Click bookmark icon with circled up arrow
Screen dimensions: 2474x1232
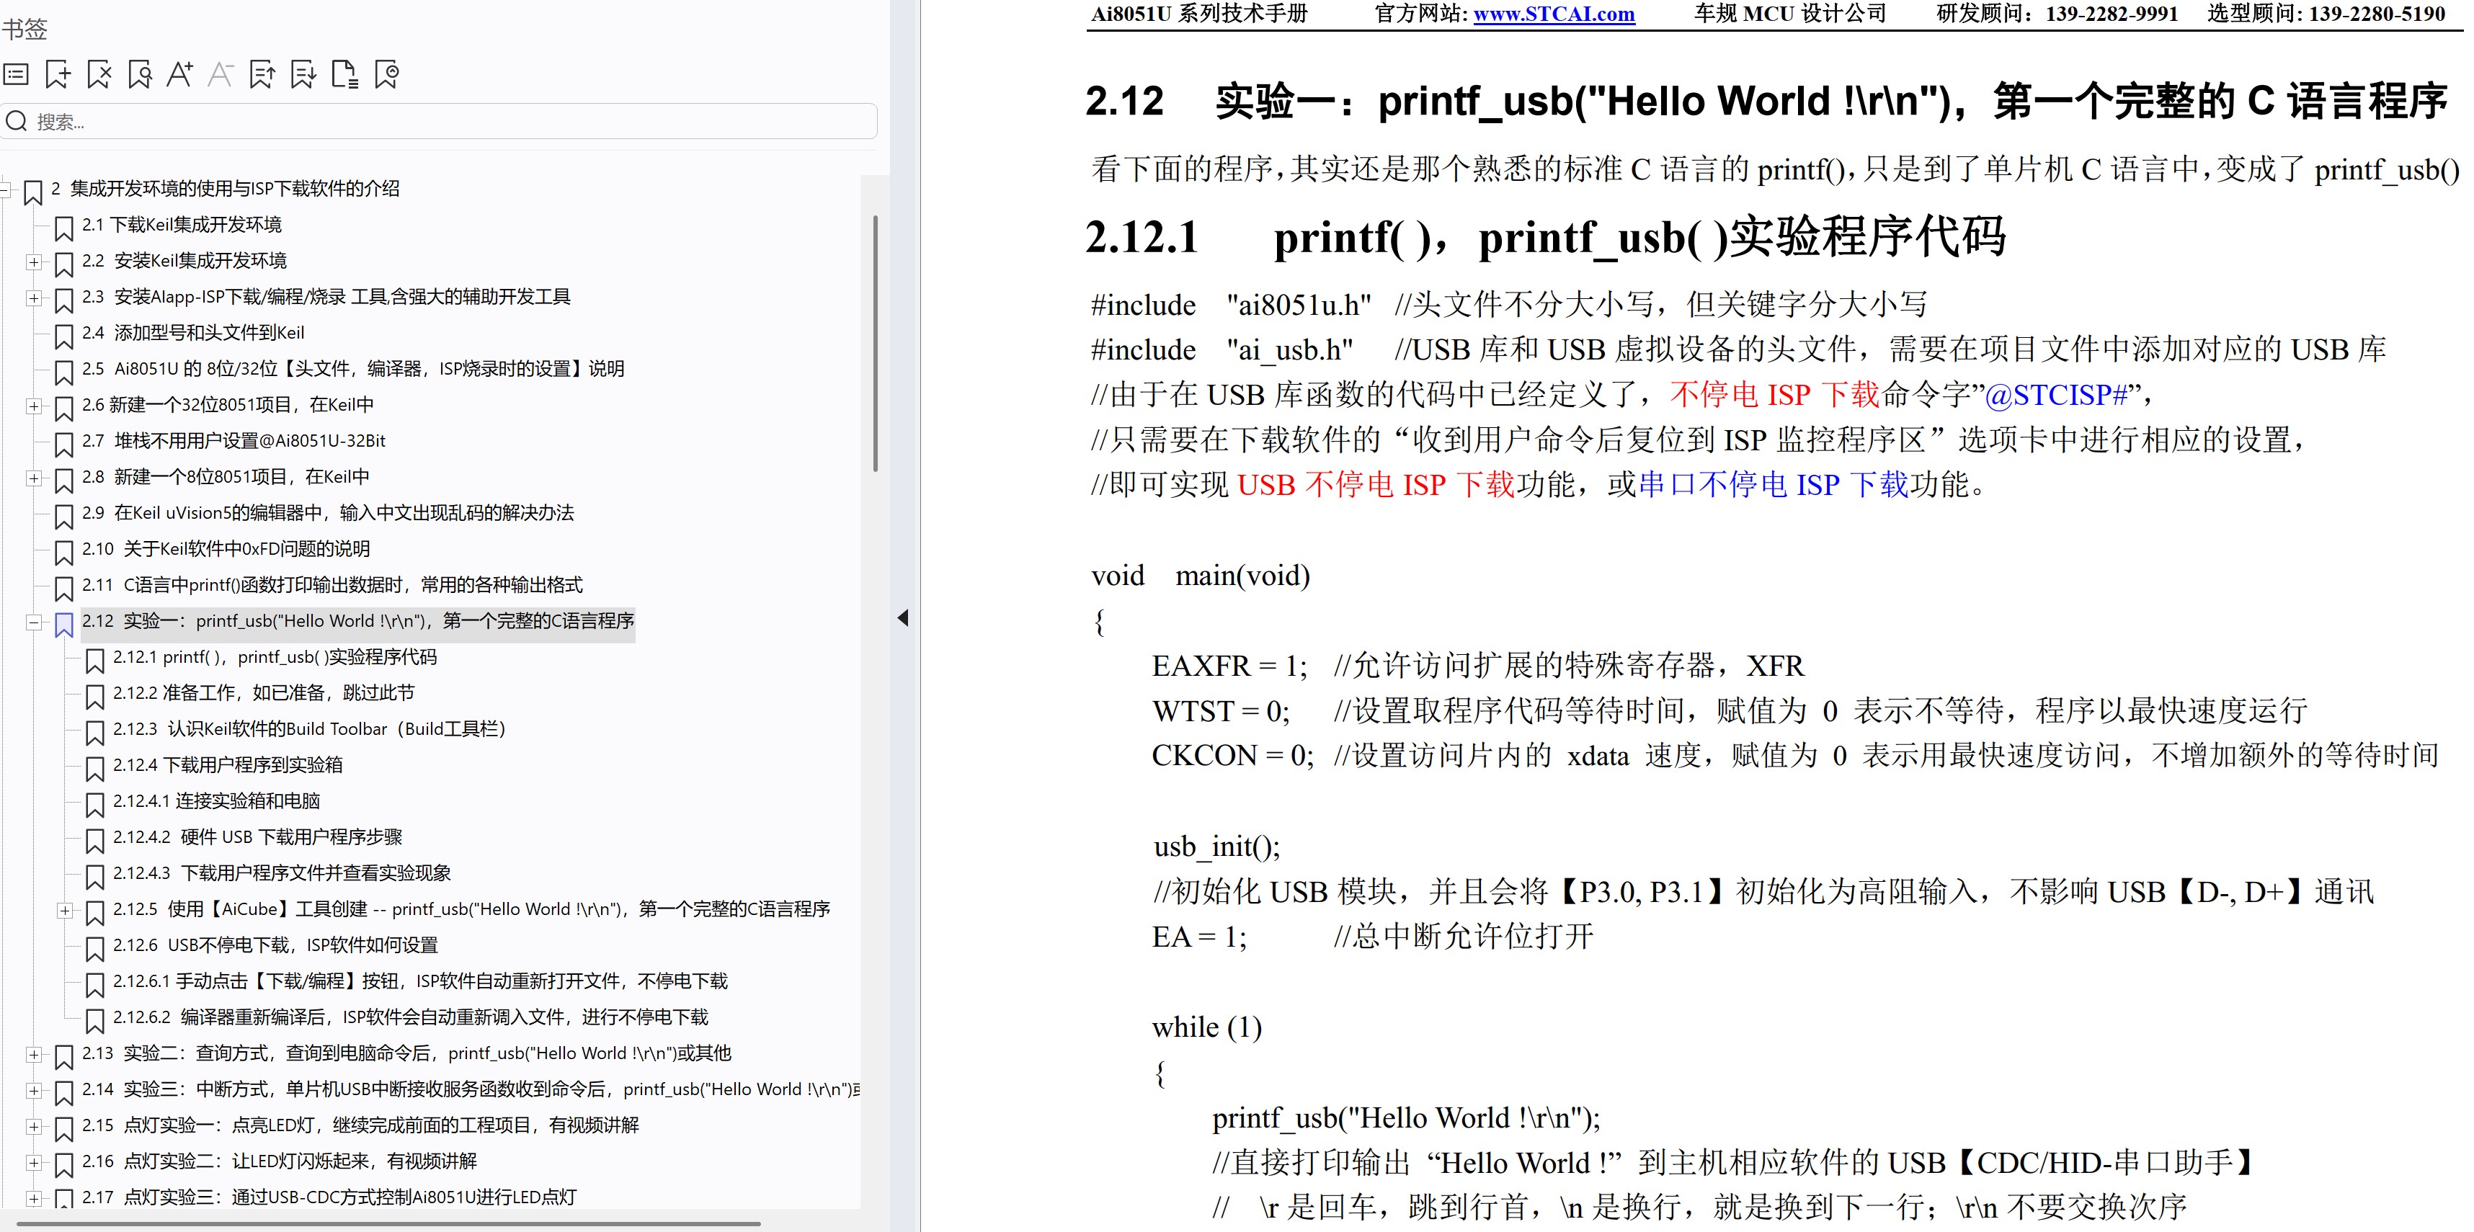pyautogui.click(x=386, y=74)
